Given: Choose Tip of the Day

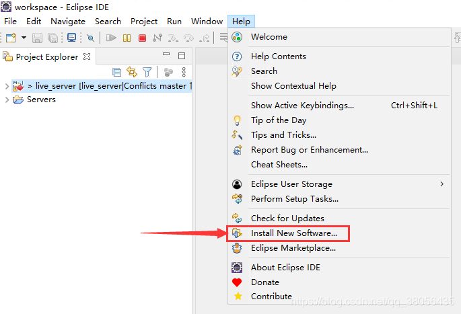Looking at the screenshot, I should coord(339,120).
